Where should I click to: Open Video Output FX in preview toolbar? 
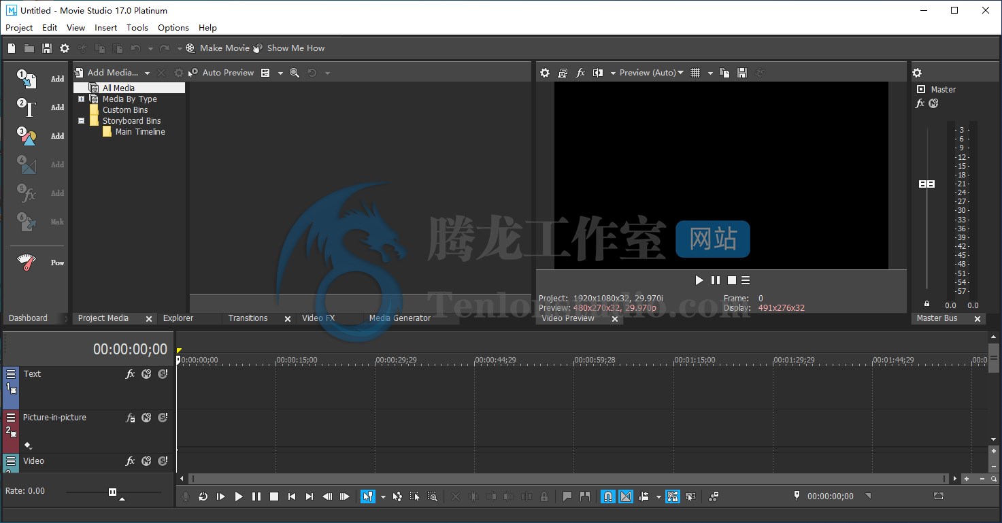tap(580, 73)
